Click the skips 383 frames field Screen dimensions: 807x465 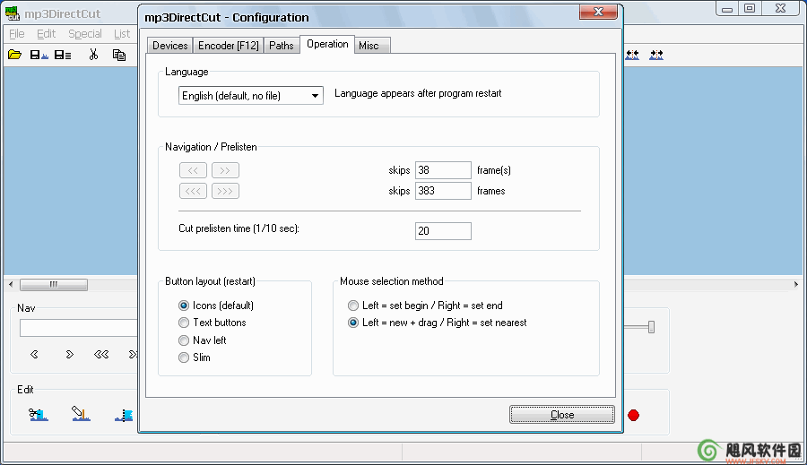pos(443,191)
